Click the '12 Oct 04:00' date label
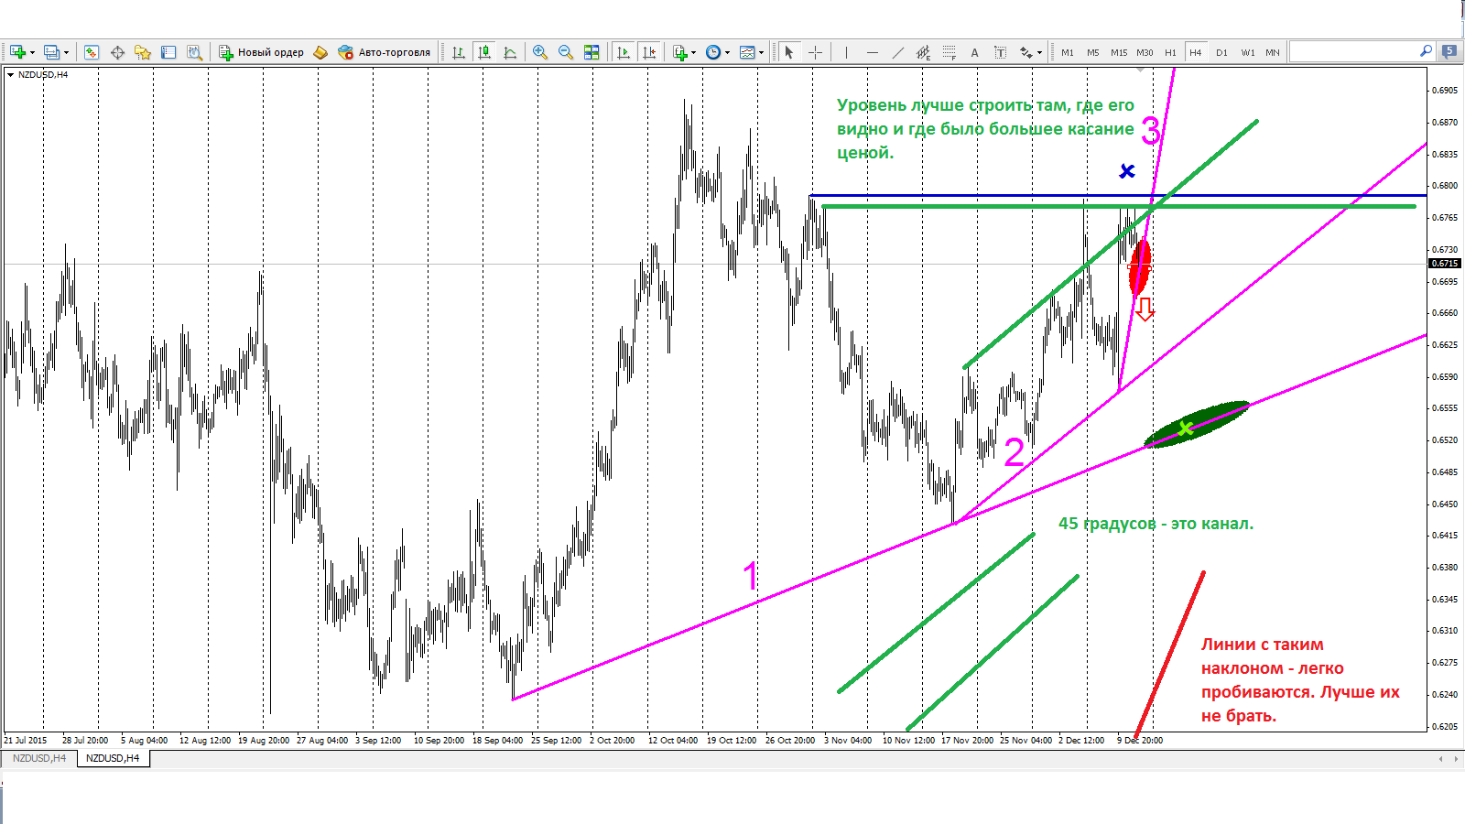 click(673, 740)
